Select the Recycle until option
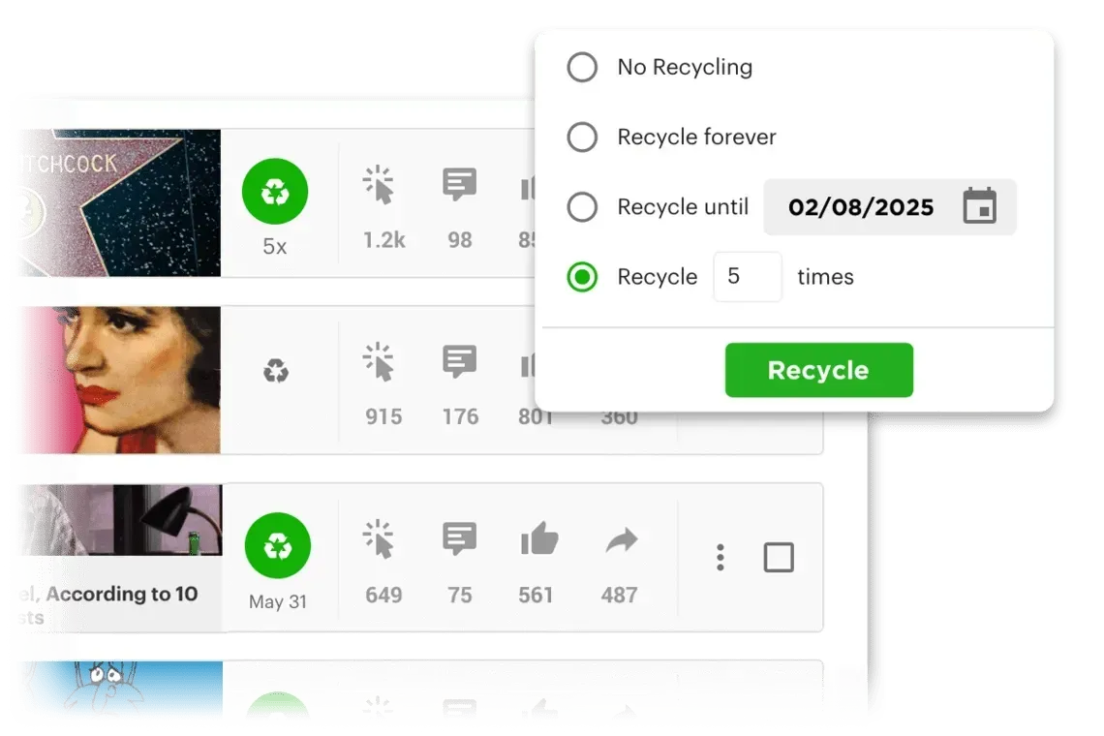 coord(582,206)
